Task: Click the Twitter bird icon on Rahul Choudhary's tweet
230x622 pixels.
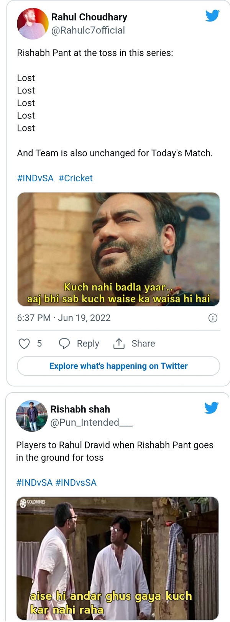Action: point(212,15)
